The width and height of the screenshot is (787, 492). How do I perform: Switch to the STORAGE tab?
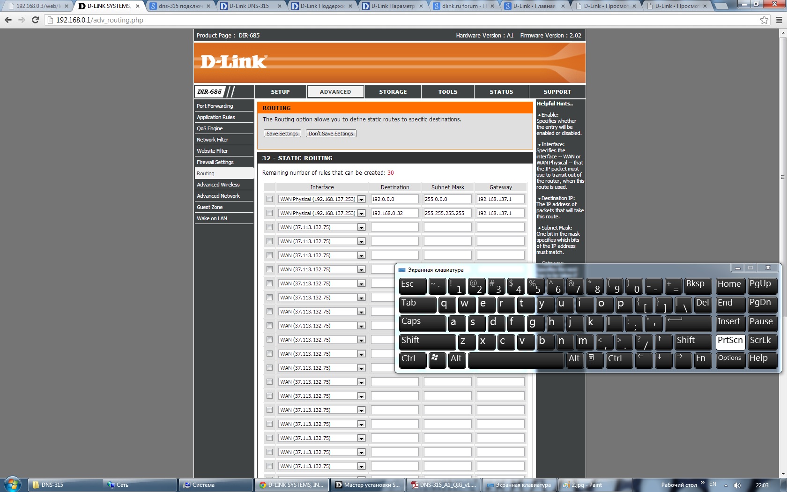tap(393, 92)
